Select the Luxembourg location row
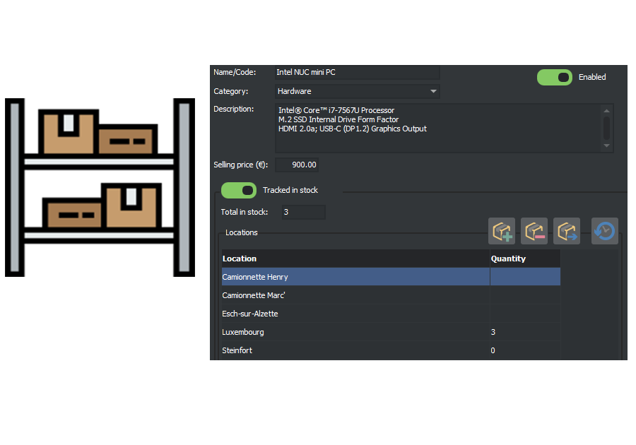This screenshot has height=445, width=636. point(391,332)
